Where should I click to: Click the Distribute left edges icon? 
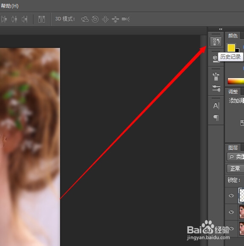tap(4, 19)
